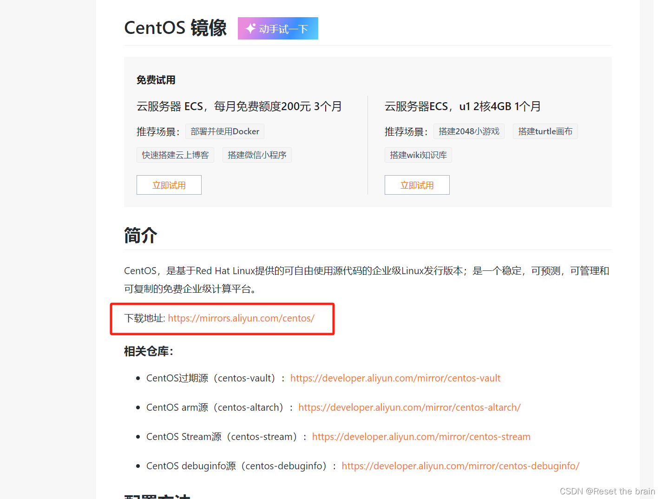
Task: Click text 云服务器 ECS，每月免费额度200元 3个月
Action: pyautogui.click(x=239, y=106)
